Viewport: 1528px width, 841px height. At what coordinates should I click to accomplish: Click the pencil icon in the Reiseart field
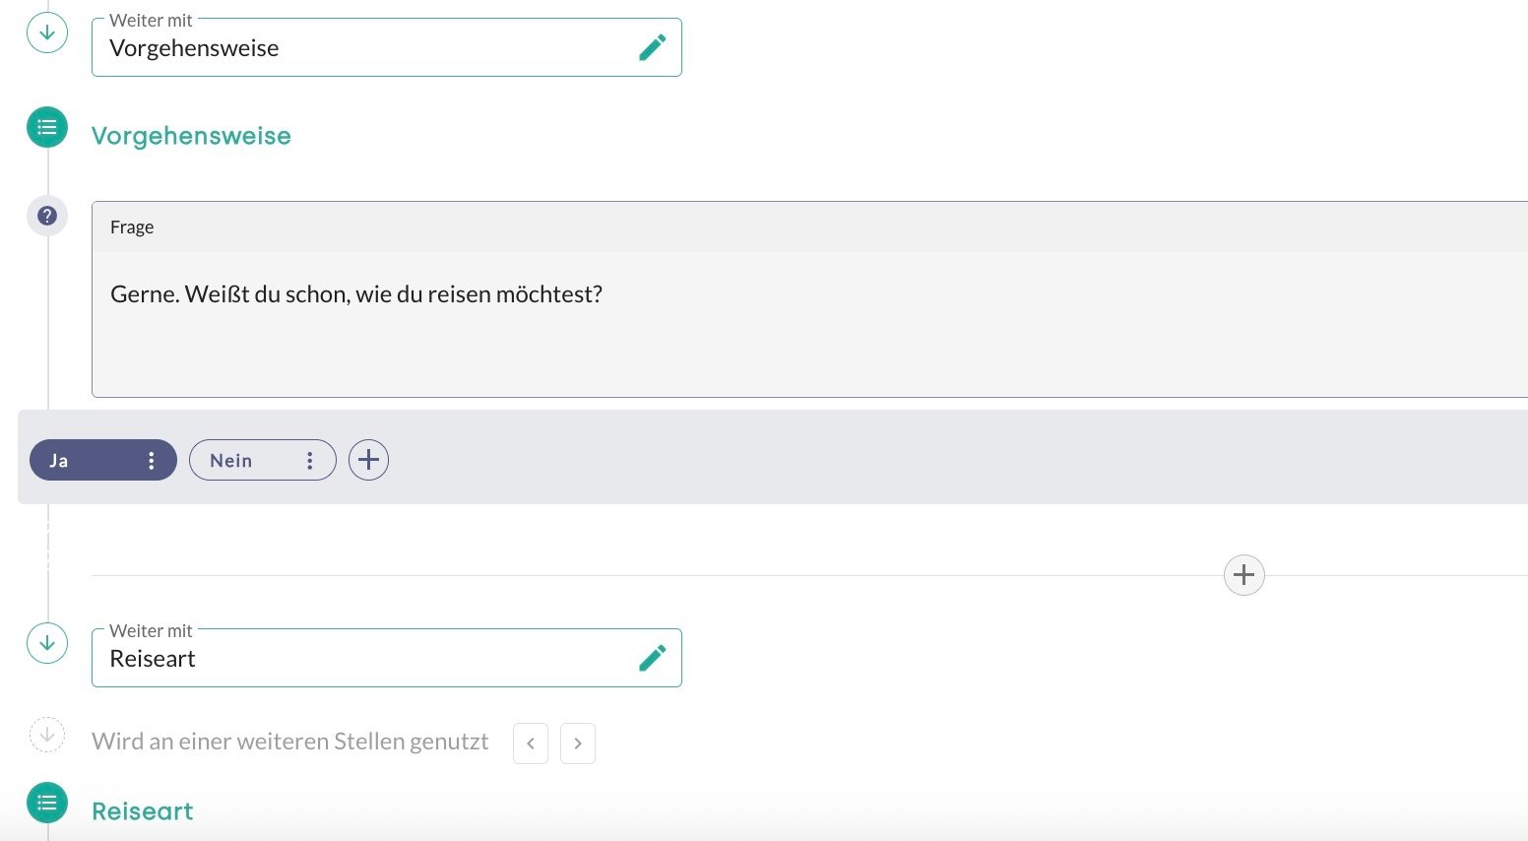click(x=652, y=658)
